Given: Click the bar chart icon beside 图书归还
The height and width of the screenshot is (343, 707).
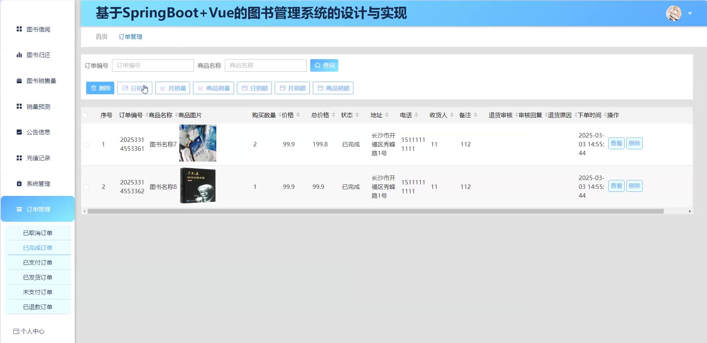Looking at the screenshot, I should pyautogui.click(x=19, y=55).
